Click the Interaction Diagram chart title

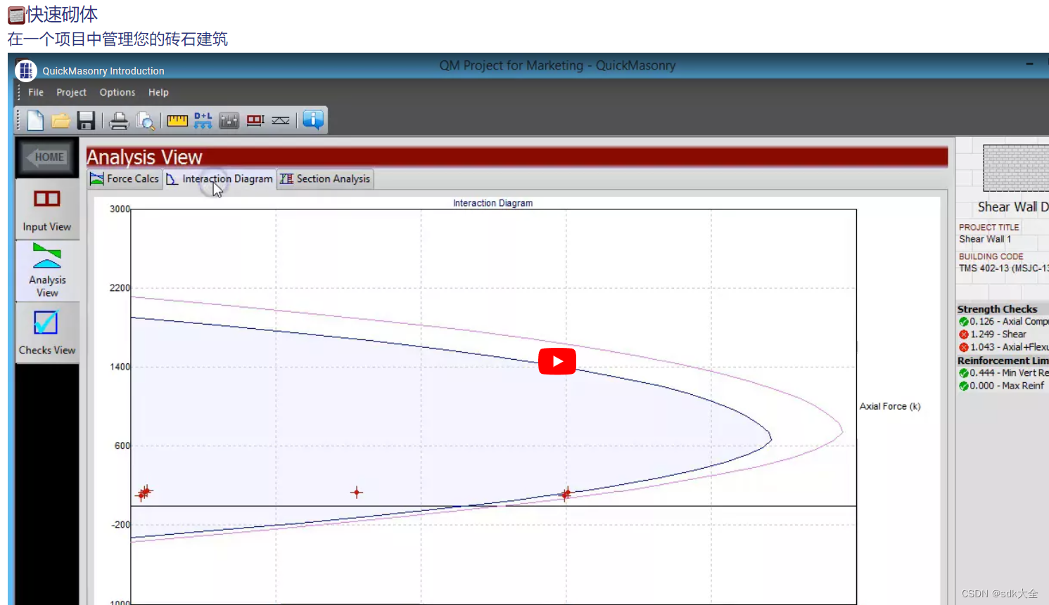[x=492, y=203]
